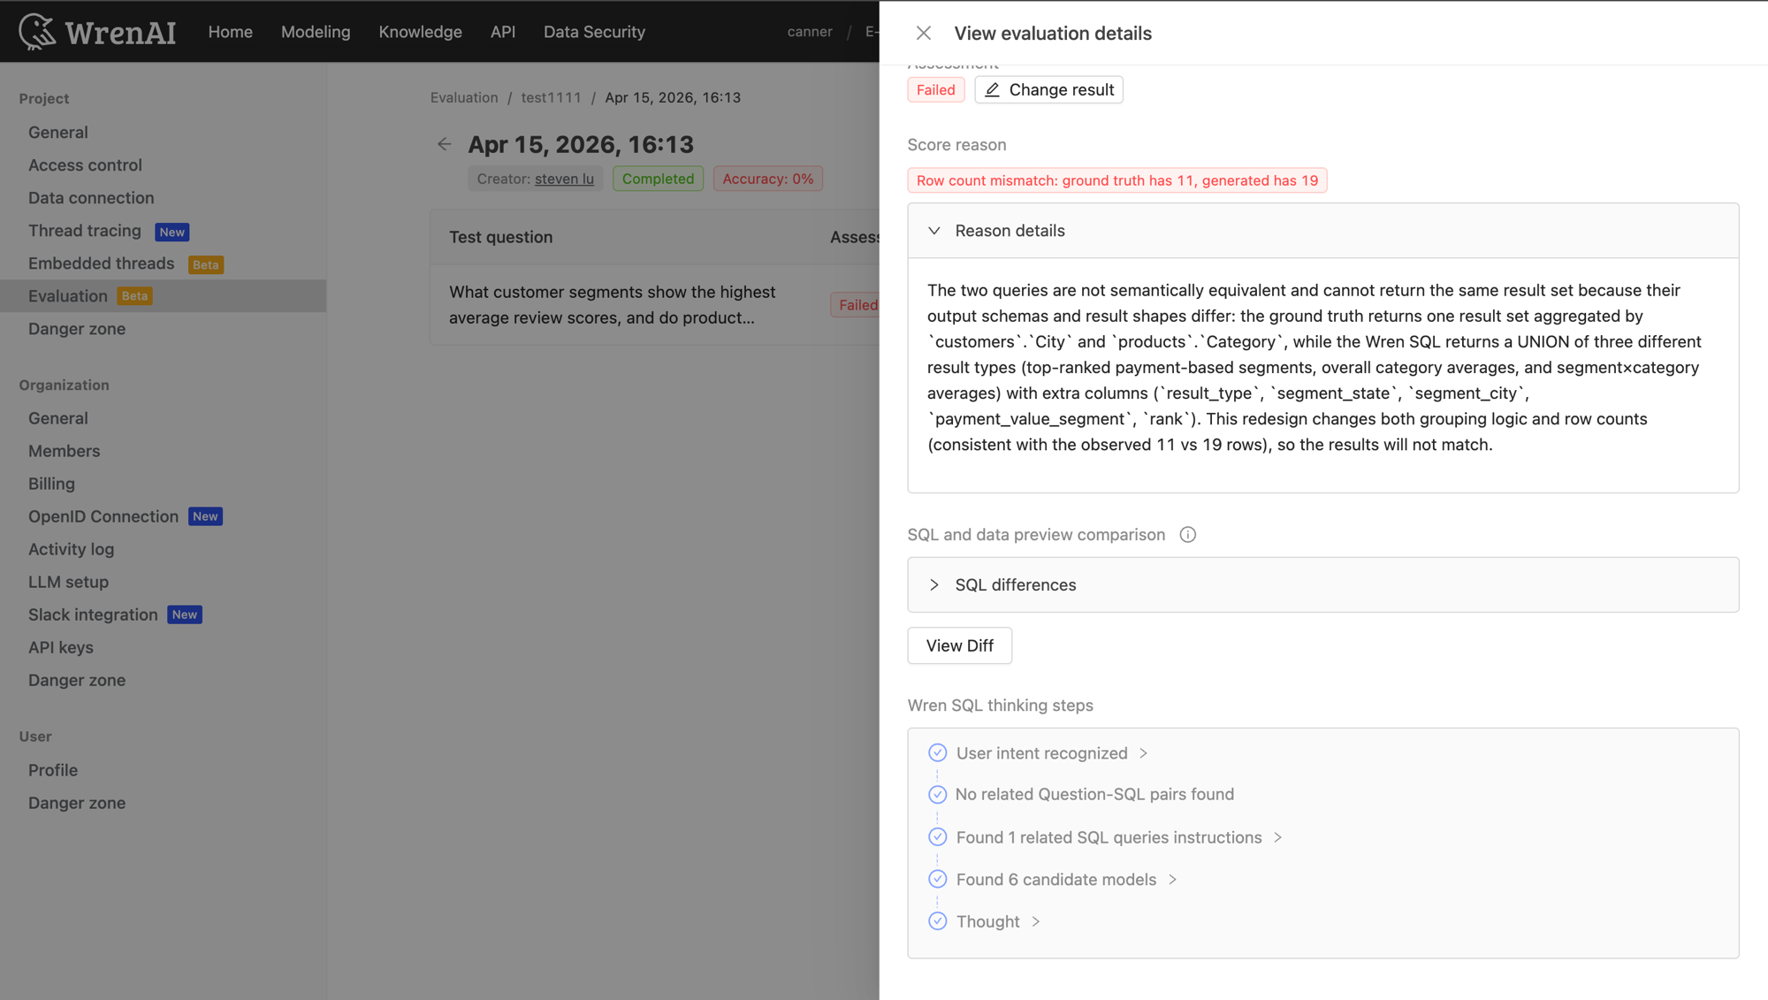Select Slack integration in the sidebar
Image resolution: width=1768 pixels, height=1000 pixels.
[92, 615]
